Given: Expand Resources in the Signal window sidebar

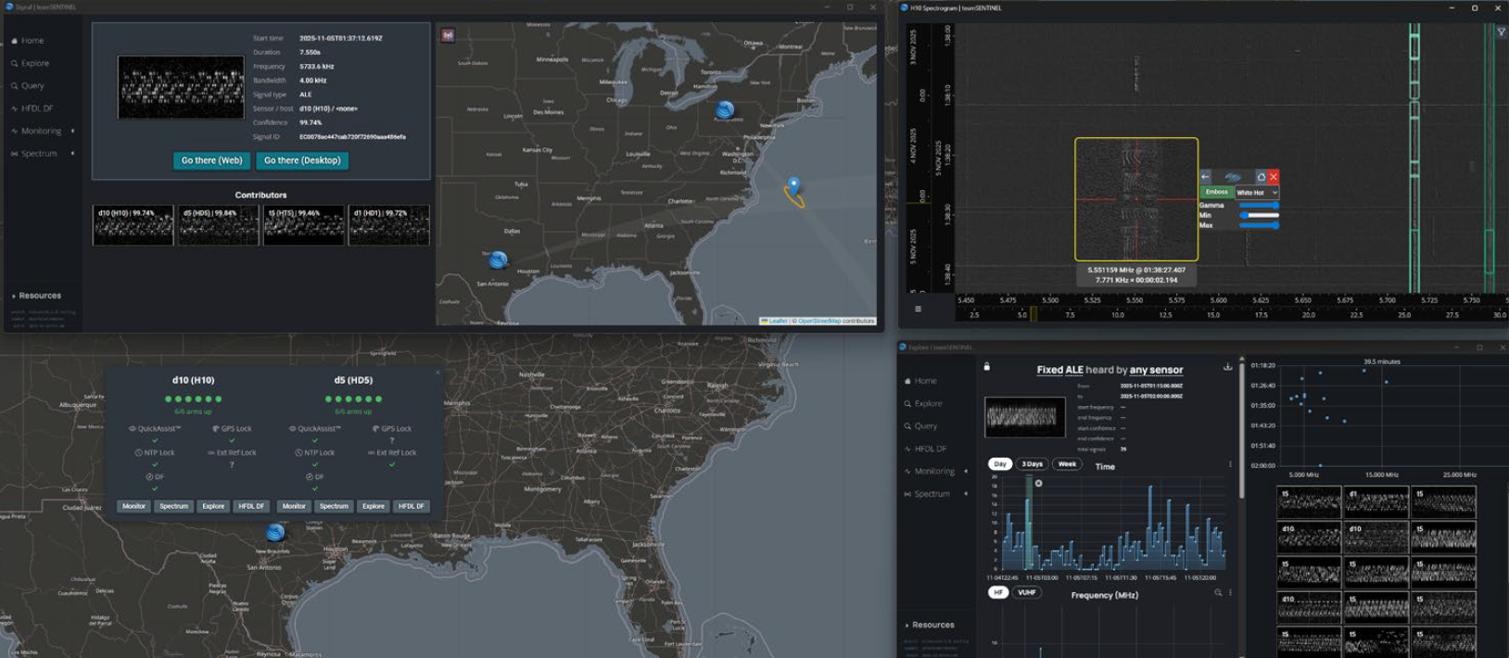Looking at the screenshot, I should point(37,296).
